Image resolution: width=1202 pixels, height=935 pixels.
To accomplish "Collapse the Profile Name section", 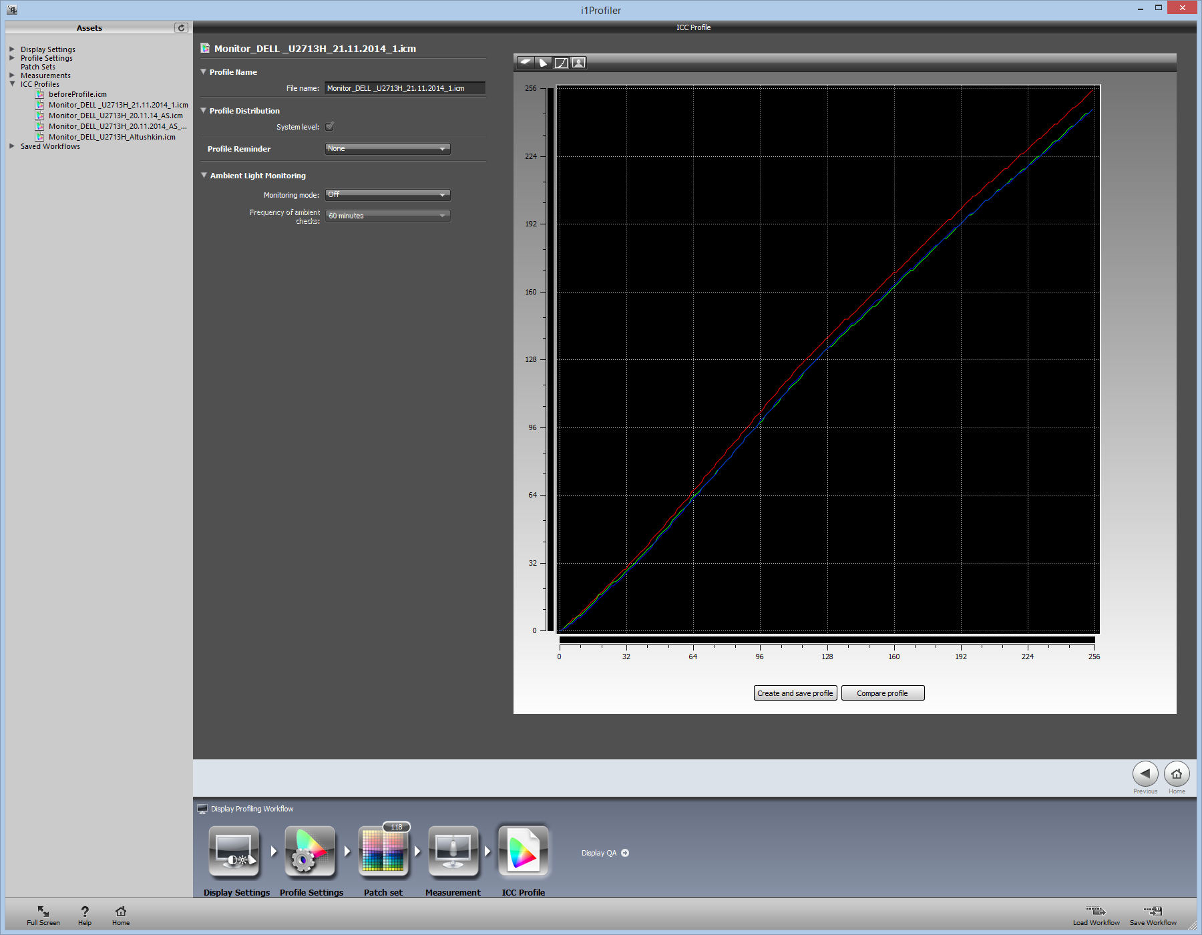I will pyautogui.click(x=204, y=71).
